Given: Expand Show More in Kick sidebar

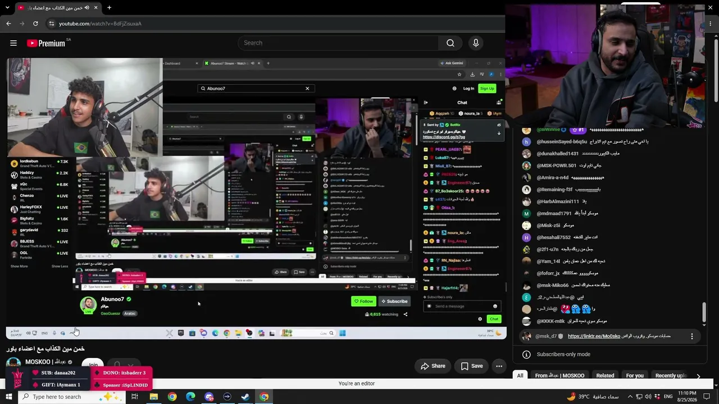Looking at the screenshot, I should click(x=19, y=267).
